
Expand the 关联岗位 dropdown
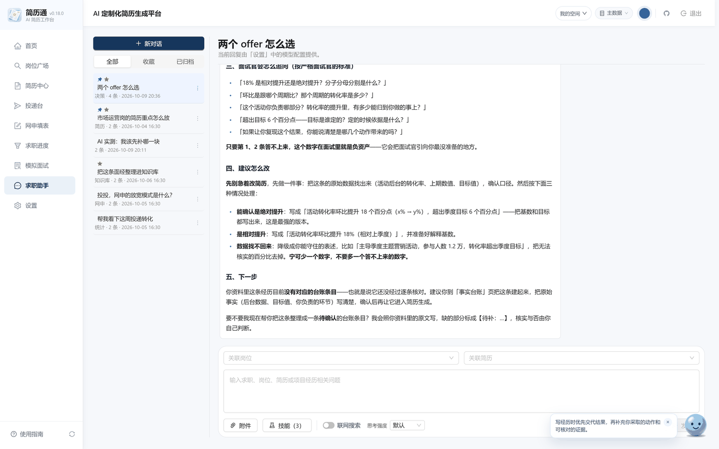tap(341, 358)
